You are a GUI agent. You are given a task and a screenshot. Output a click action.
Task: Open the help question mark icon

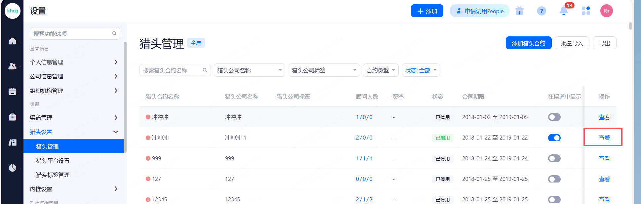click(x=541, y=11)
